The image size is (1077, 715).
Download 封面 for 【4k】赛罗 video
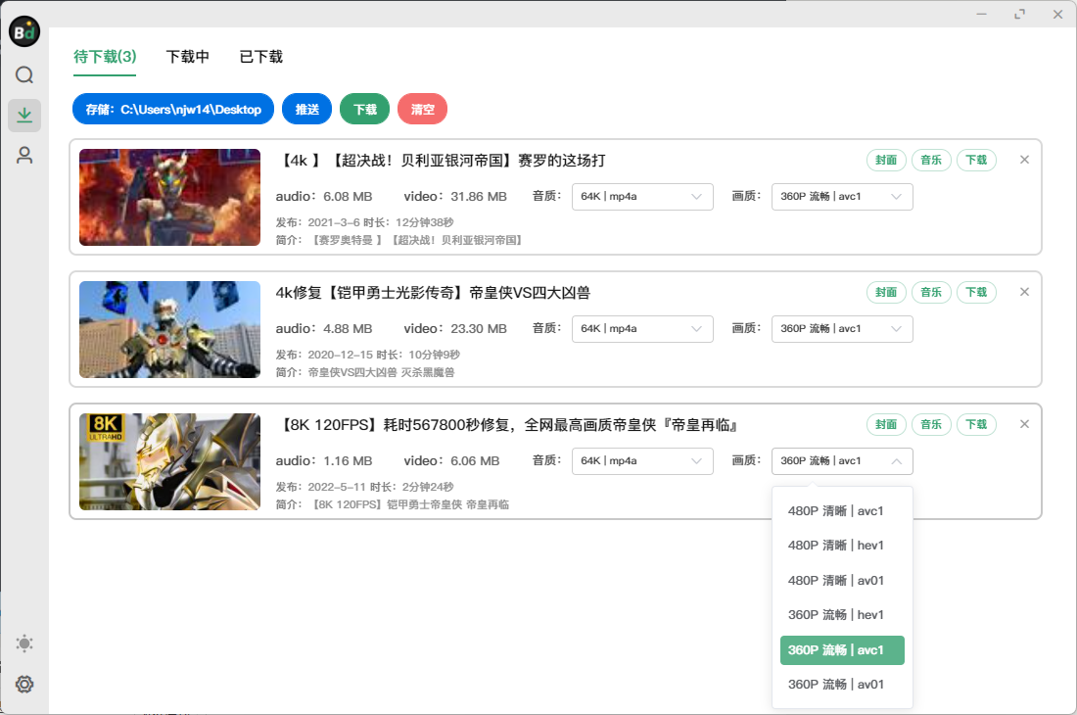(886, 160)
